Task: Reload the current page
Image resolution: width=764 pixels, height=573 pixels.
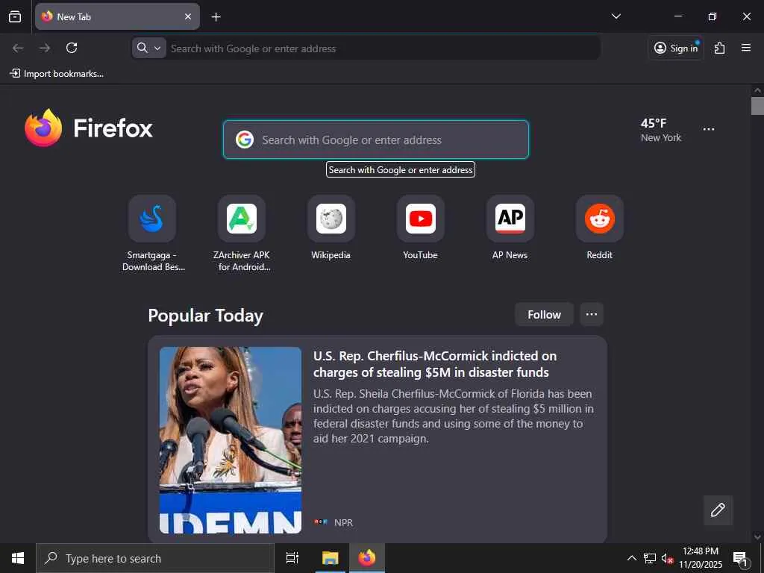Action: click(x=72, y=48)
